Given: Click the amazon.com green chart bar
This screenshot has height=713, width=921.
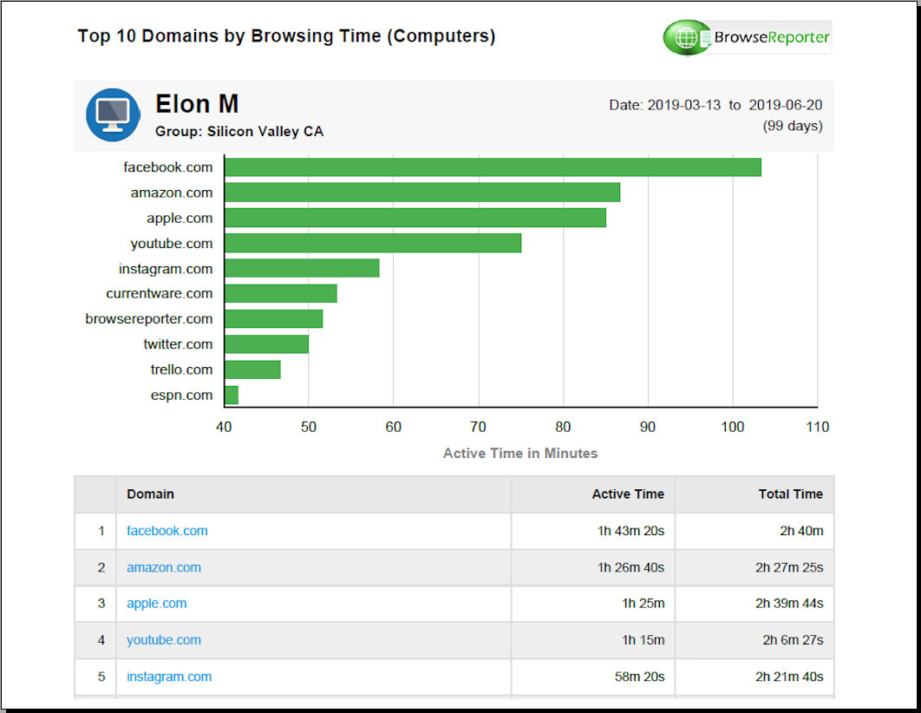Looking at the screenshot, I should click(x=422, y=193).
